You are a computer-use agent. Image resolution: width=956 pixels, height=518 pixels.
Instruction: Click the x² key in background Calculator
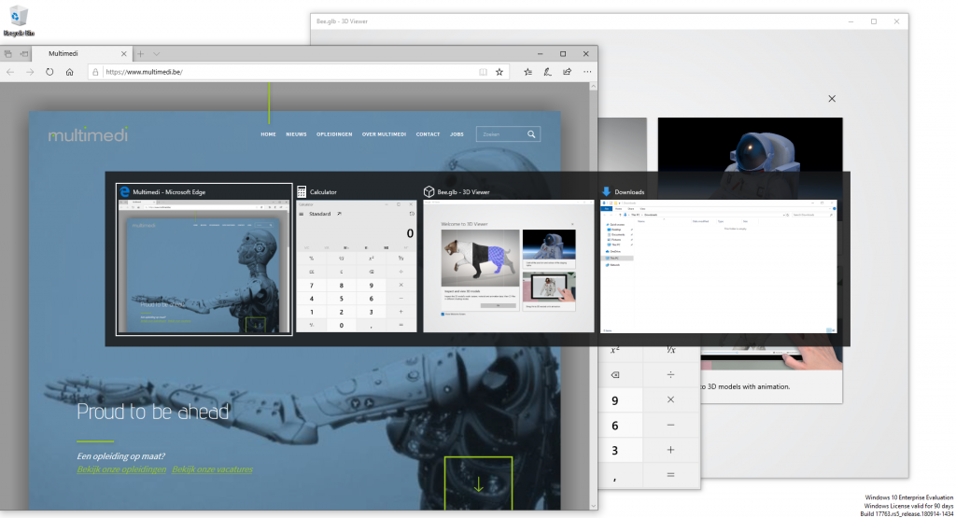[614, 352]
